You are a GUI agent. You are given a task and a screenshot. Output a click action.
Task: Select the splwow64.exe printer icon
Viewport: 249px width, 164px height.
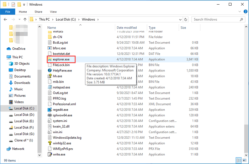(x=50, y=115)
